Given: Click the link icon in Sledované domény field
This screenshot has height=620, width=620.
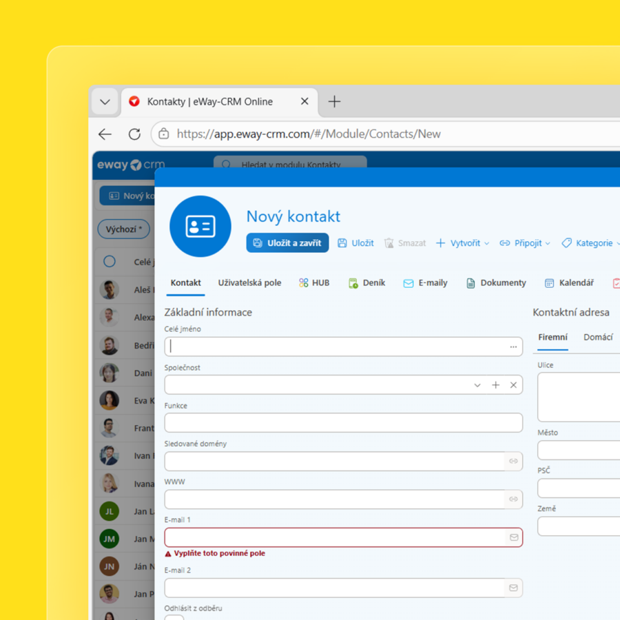Looking at the screenshot, I should [513, 462].
